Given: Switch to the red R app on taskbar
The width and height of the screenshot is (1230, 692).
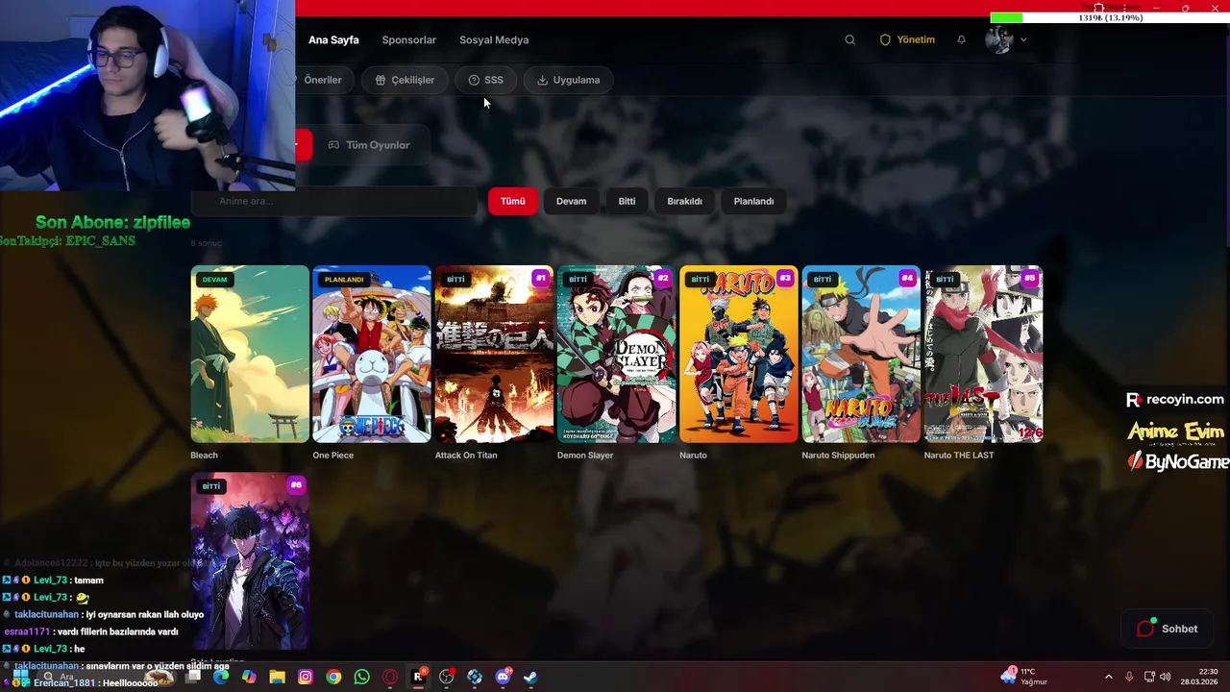Looking at the screenshot, I should pos(418,677).
